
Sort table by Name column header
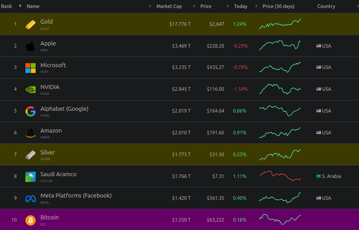pyautogui.click(x=33, y=6)
